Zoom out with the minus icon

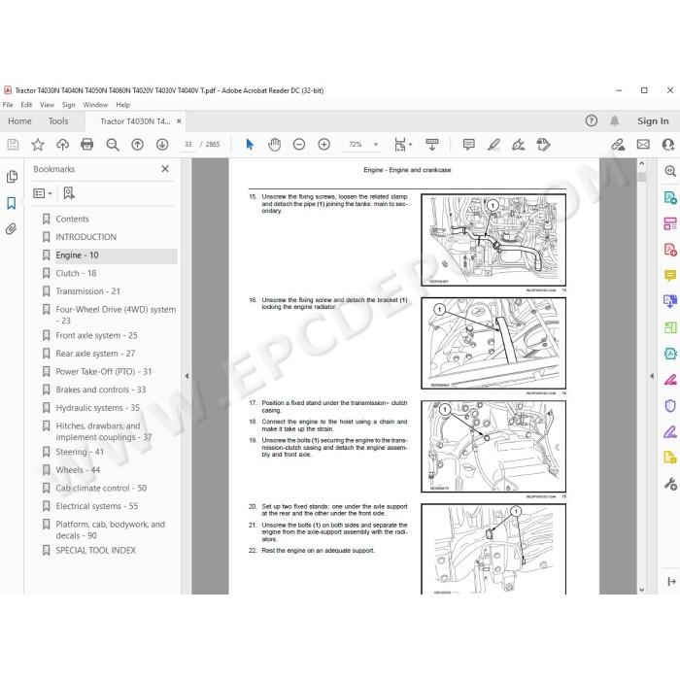point(299,145)
